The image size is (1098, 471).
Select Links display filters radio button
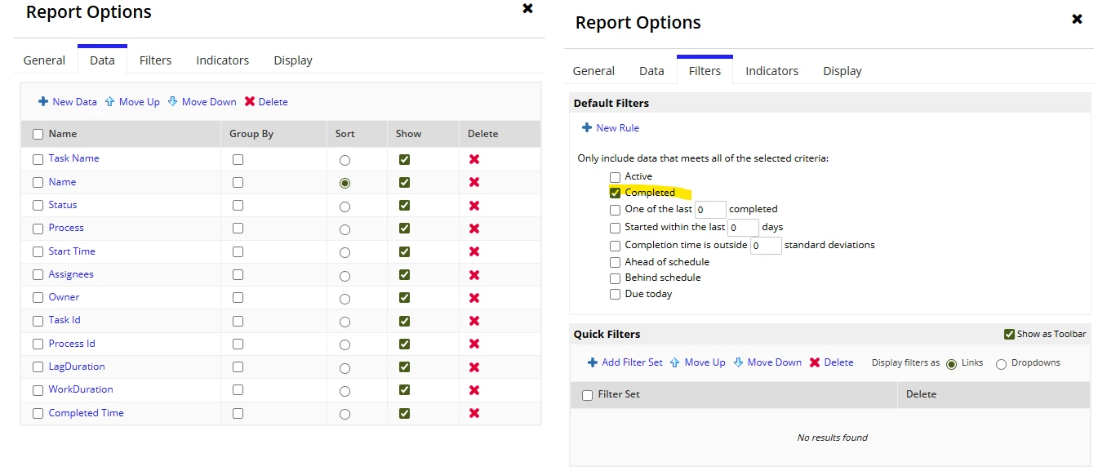coord(951,364)
